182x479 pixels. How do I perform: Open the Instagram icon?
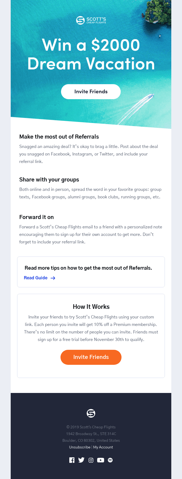pyautogui.click(x=91, y=460)
